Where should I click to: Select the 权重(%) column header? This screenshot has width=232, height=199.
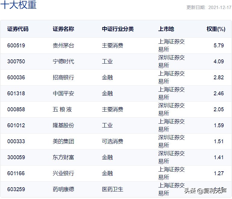216,29
